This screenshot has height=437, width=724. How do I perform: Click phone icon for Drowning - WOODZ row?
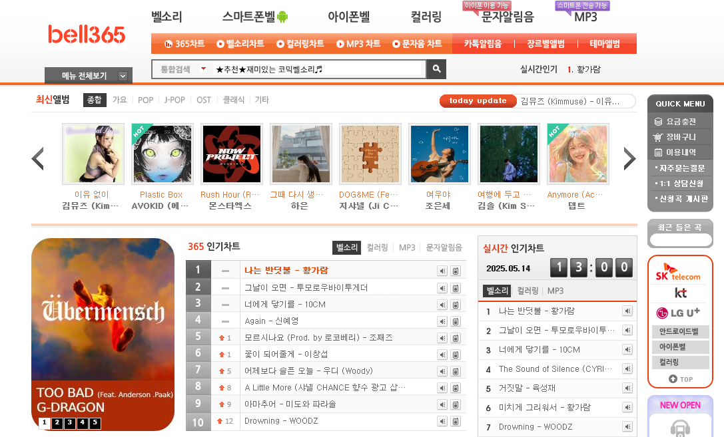pyautogui.click(x=456, y=421)
